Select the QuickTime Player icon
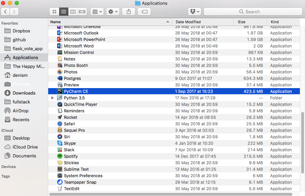Screen dimensions: 305x196 (60, 104)
